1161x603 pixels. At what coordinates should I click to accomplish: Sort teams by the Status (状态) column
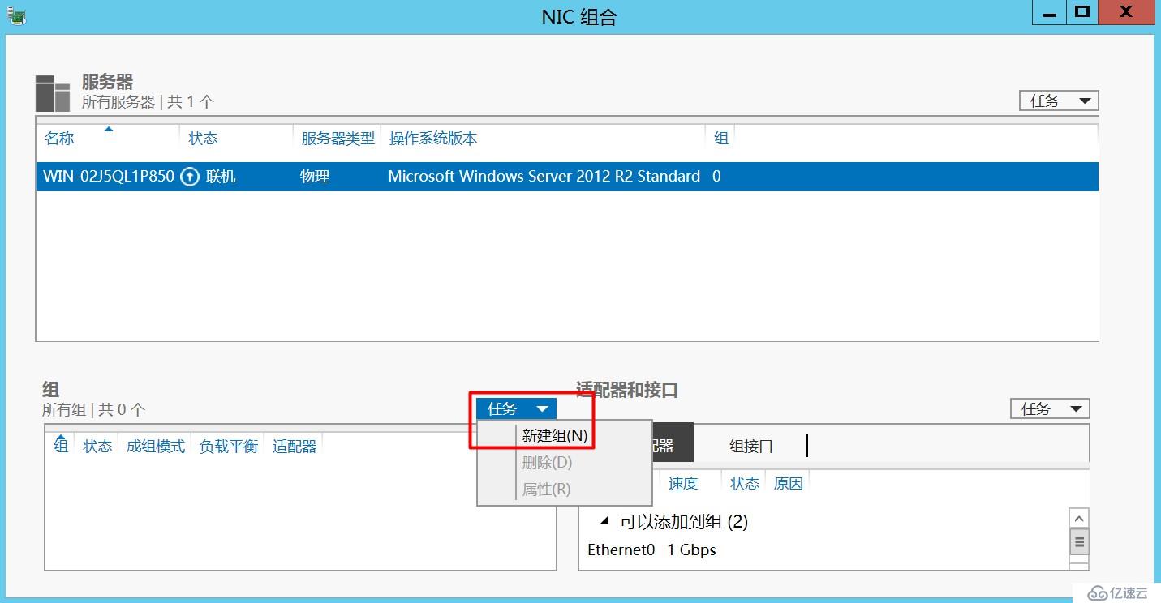pos(97,446)
